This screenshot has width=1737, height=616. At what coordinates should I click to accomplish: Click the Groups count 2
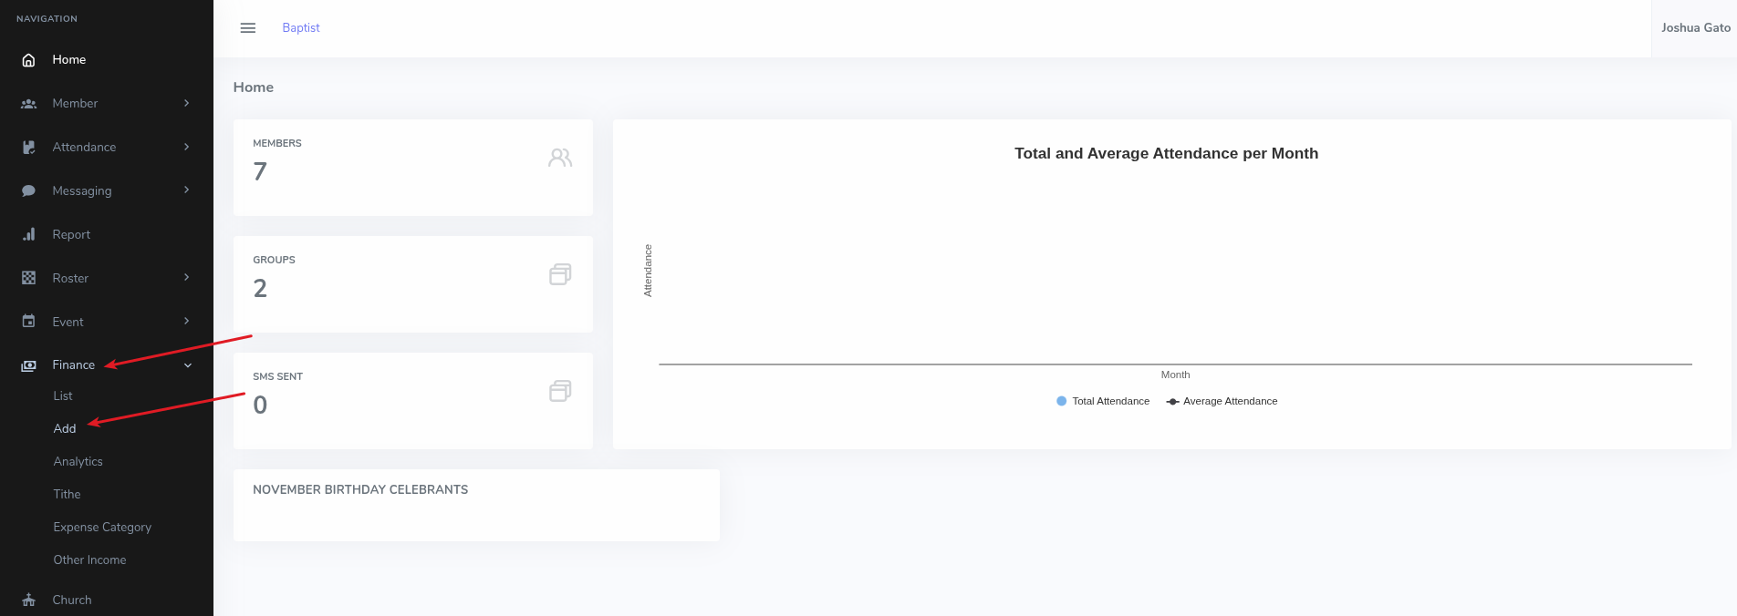(x=260, y=288)
